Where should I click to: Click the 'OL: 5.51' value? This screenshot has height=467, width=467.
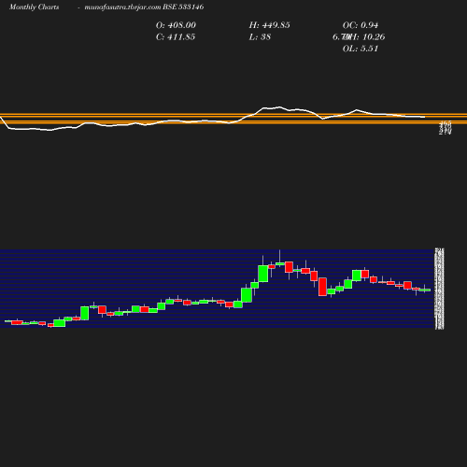coord(361,49)
